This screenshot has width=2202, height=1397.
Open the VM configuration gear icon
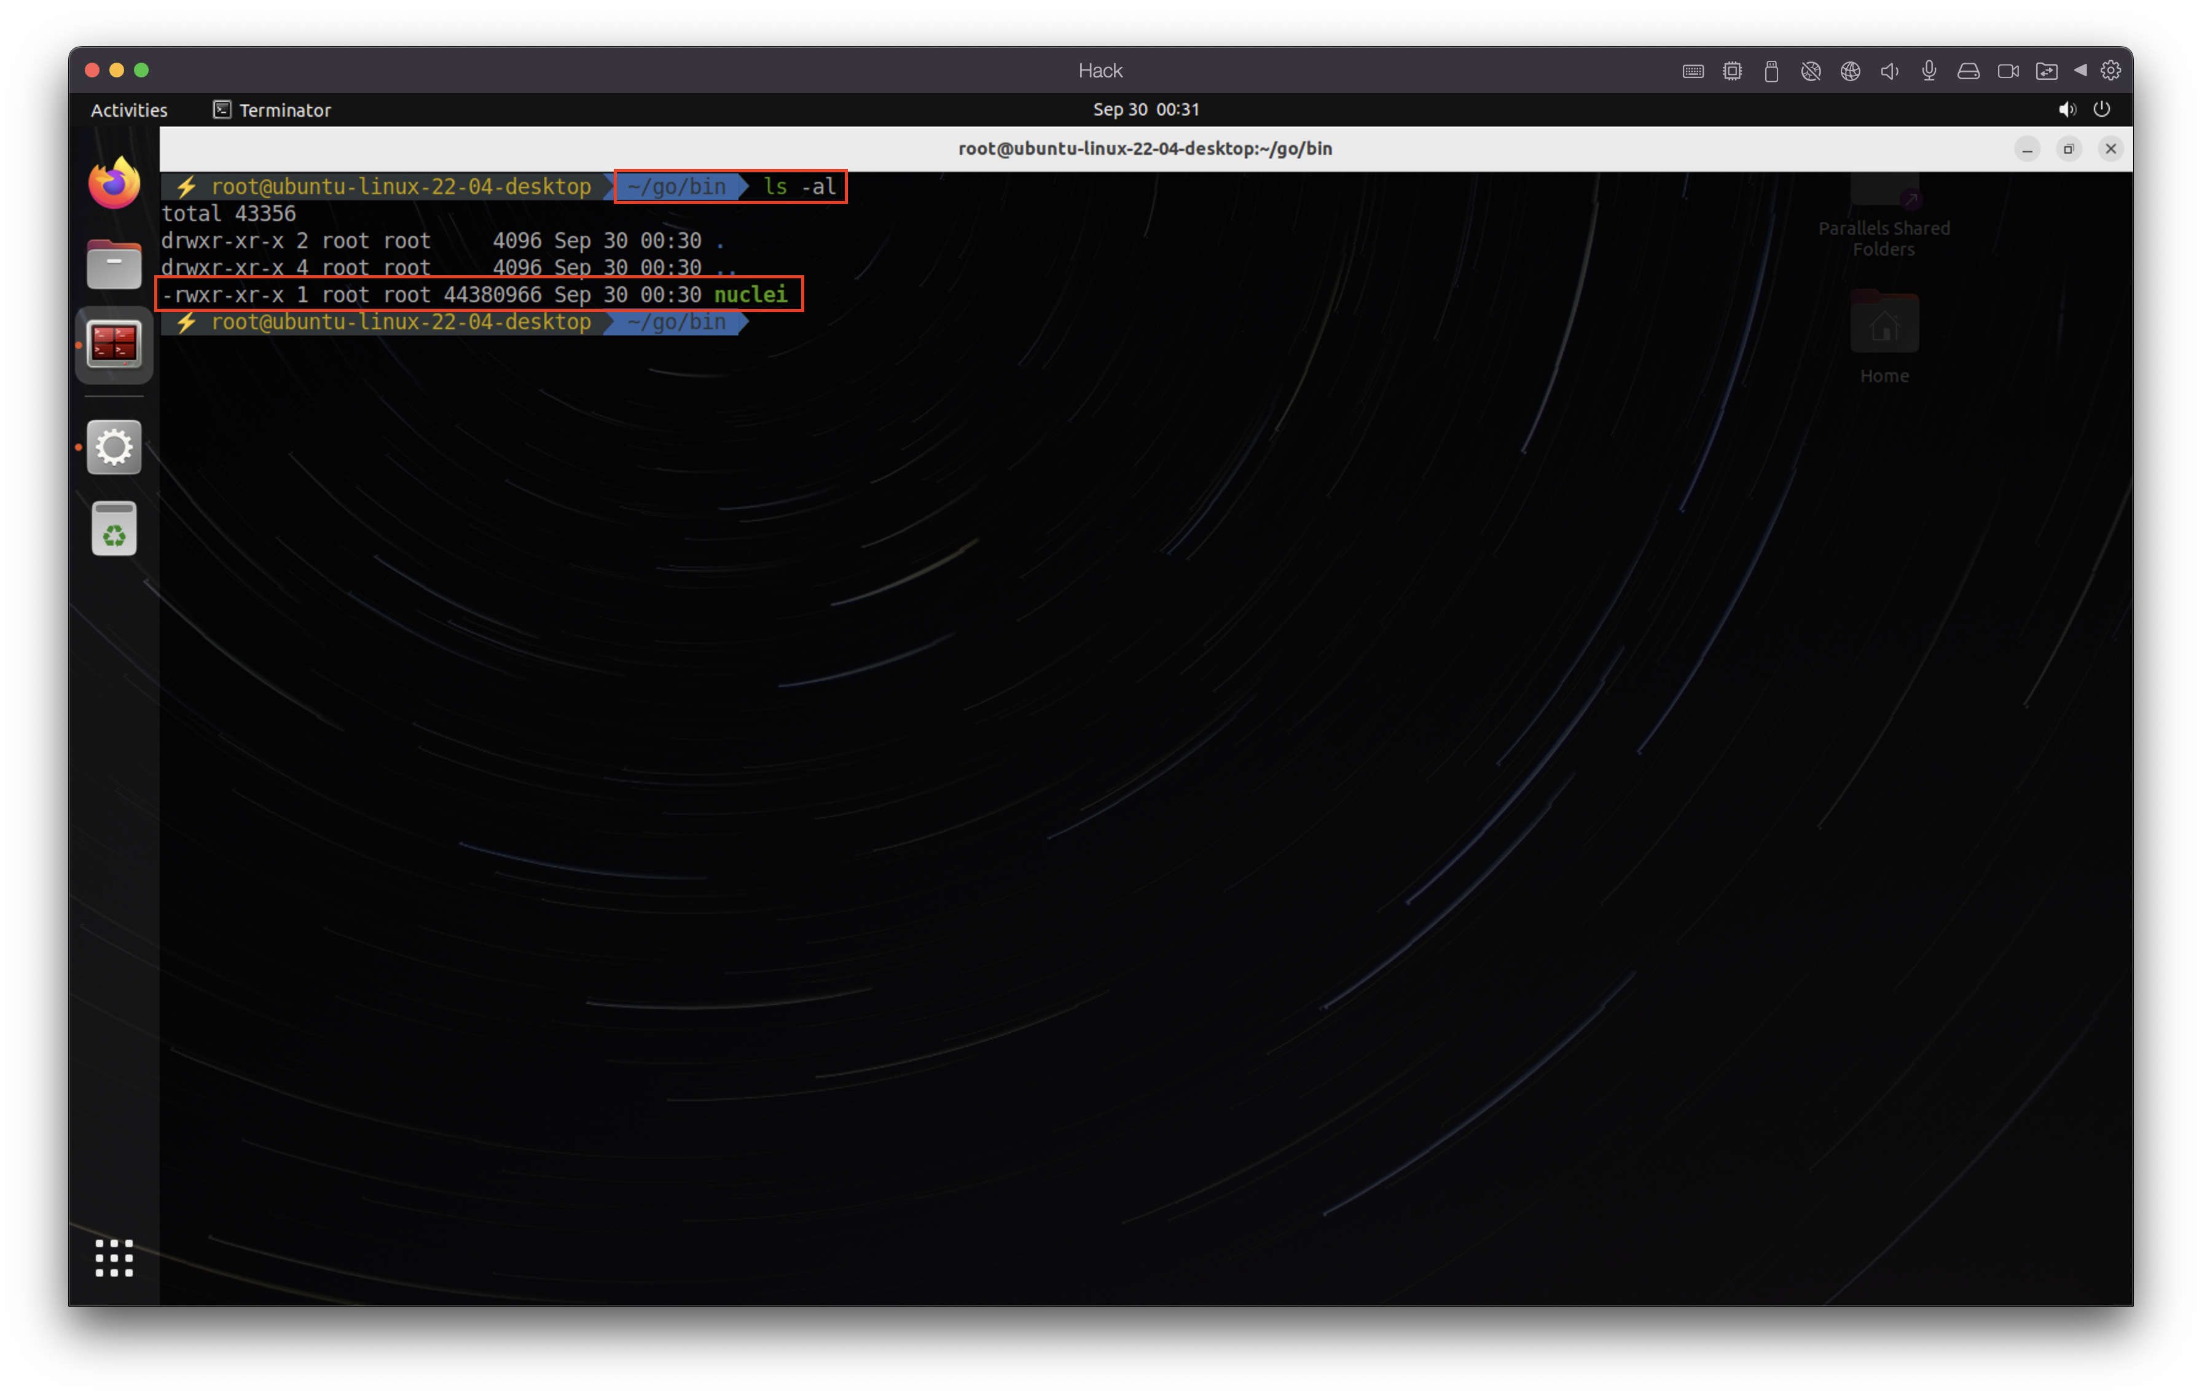2110,71
